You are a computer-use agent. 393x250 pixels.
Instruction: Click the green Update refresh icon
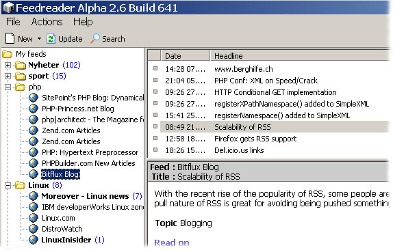point(51,39)
